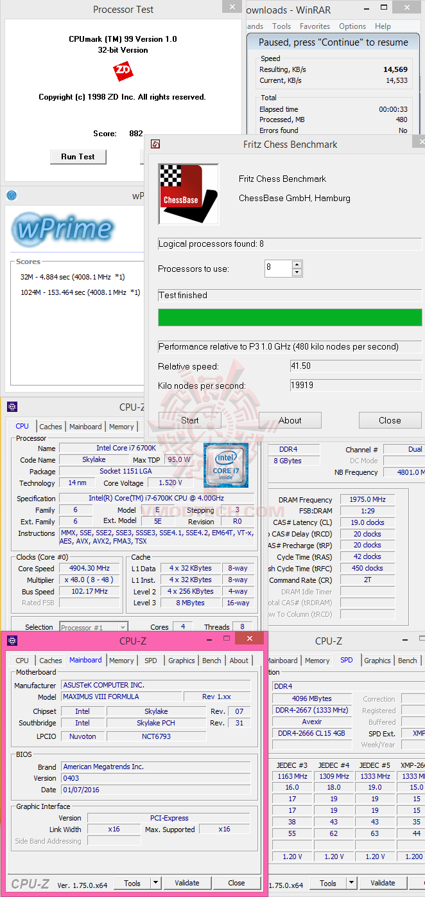This screenshot has width=425, height=897.
Task: Click Kilo nodes per second field showing 19919
Action: tap(356, 386)
